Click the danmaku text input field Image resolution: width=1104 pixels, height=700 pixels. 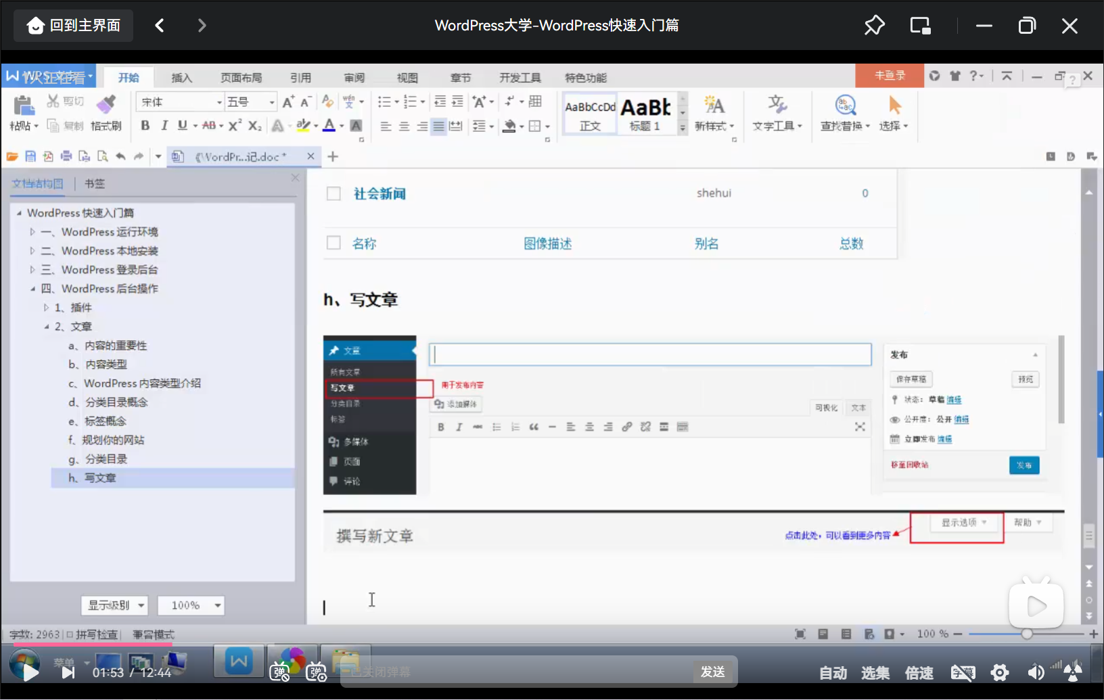pyautogui.click(x=517, y=672)
